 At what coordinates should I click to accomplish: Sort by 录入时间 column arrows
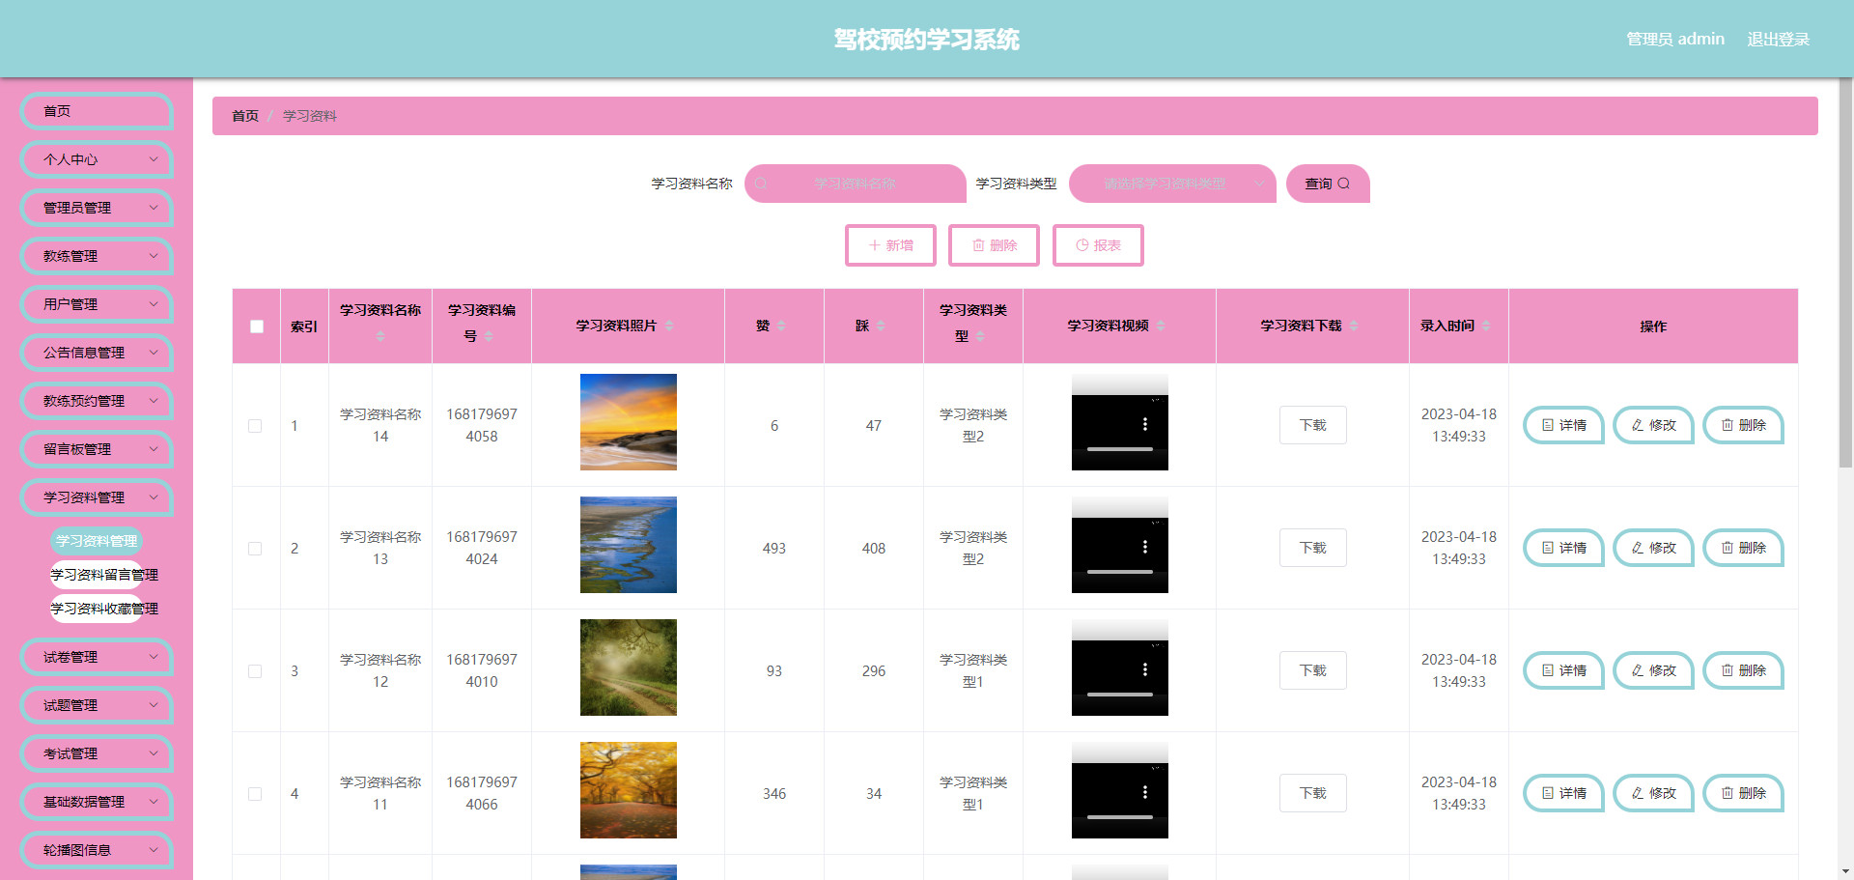coord(1486,326)
